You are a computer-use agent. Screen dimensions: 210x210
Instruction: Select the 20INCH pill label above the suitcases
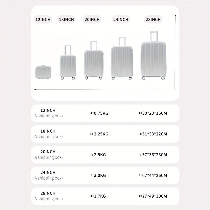(92, 19)
